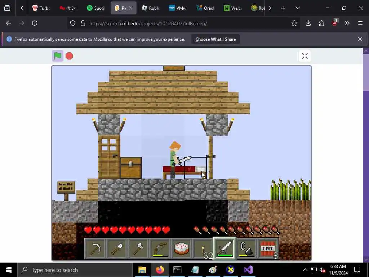Open the Firefox hamburger menu
The height and width of the screenshot is (277, 369).
(x=360, y=23)
